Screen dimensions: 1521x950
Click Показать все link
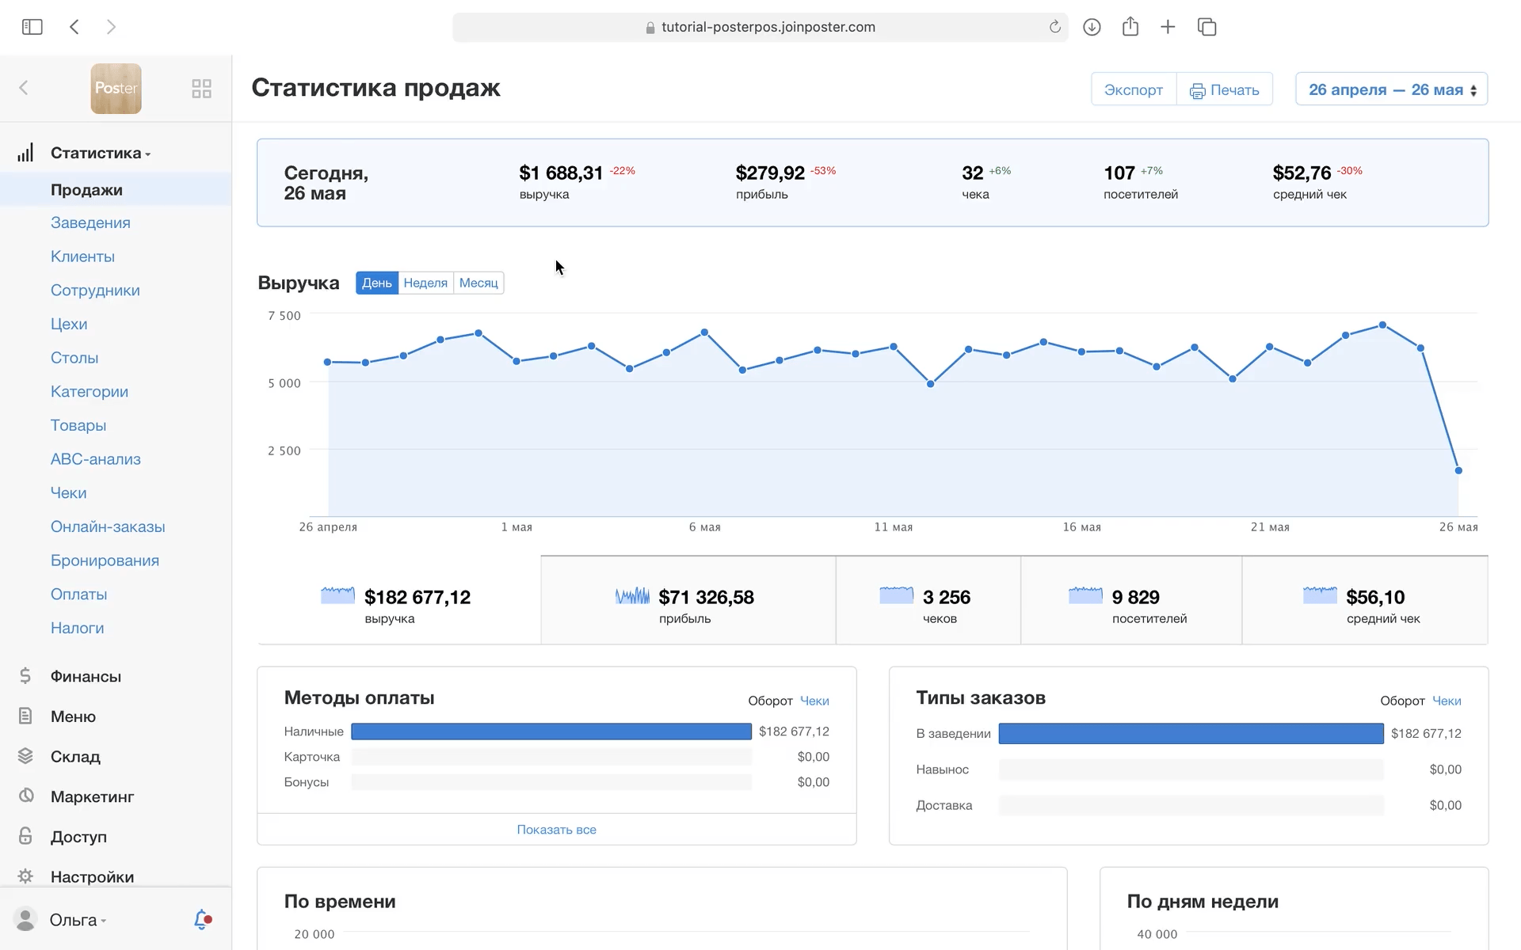click(x=556, y=830)
